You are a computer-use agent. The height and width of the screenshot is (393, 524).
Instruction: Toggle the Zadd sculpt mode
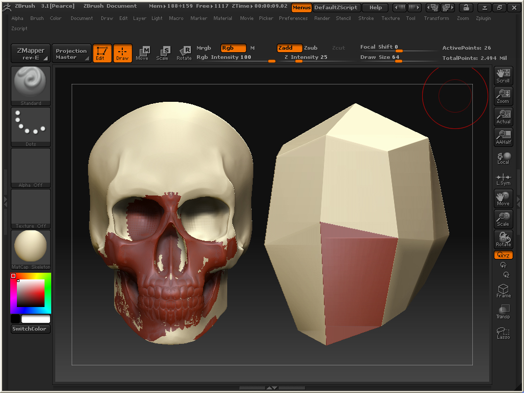click(289, 48)
